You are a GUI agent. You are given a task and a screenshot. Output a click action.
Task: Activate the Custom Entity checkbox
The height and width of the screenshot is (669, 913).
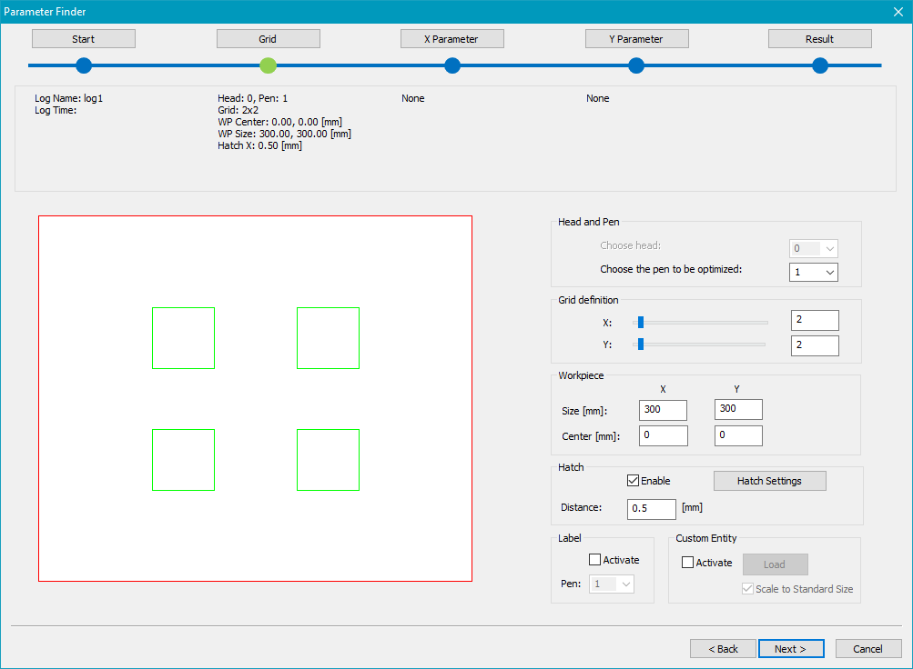click(688, 563)
